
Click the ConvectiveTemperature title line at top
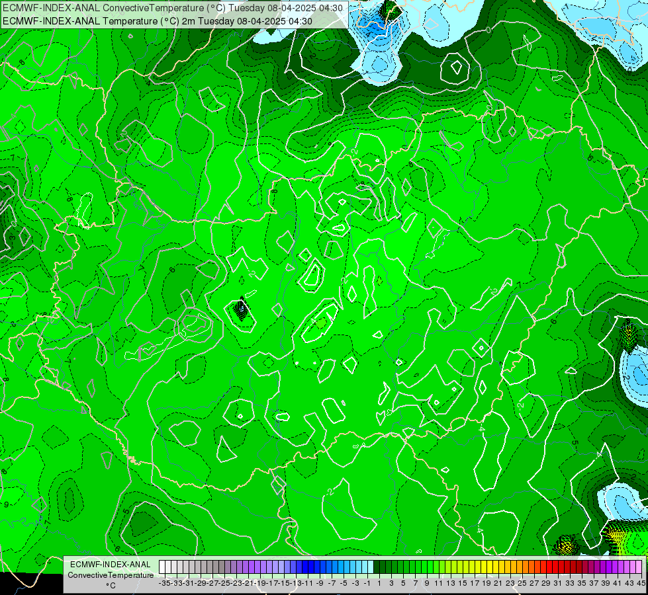[x=172, y=8]
